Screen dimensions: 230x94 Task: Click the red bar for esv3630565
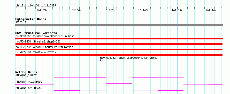pyautogui.click(x=119, y=39)
